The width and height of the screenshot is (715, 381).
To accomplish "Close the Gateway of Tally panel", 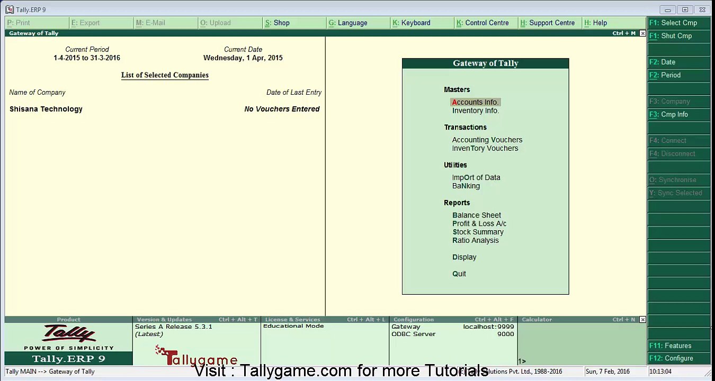I will tap(642, 33).
